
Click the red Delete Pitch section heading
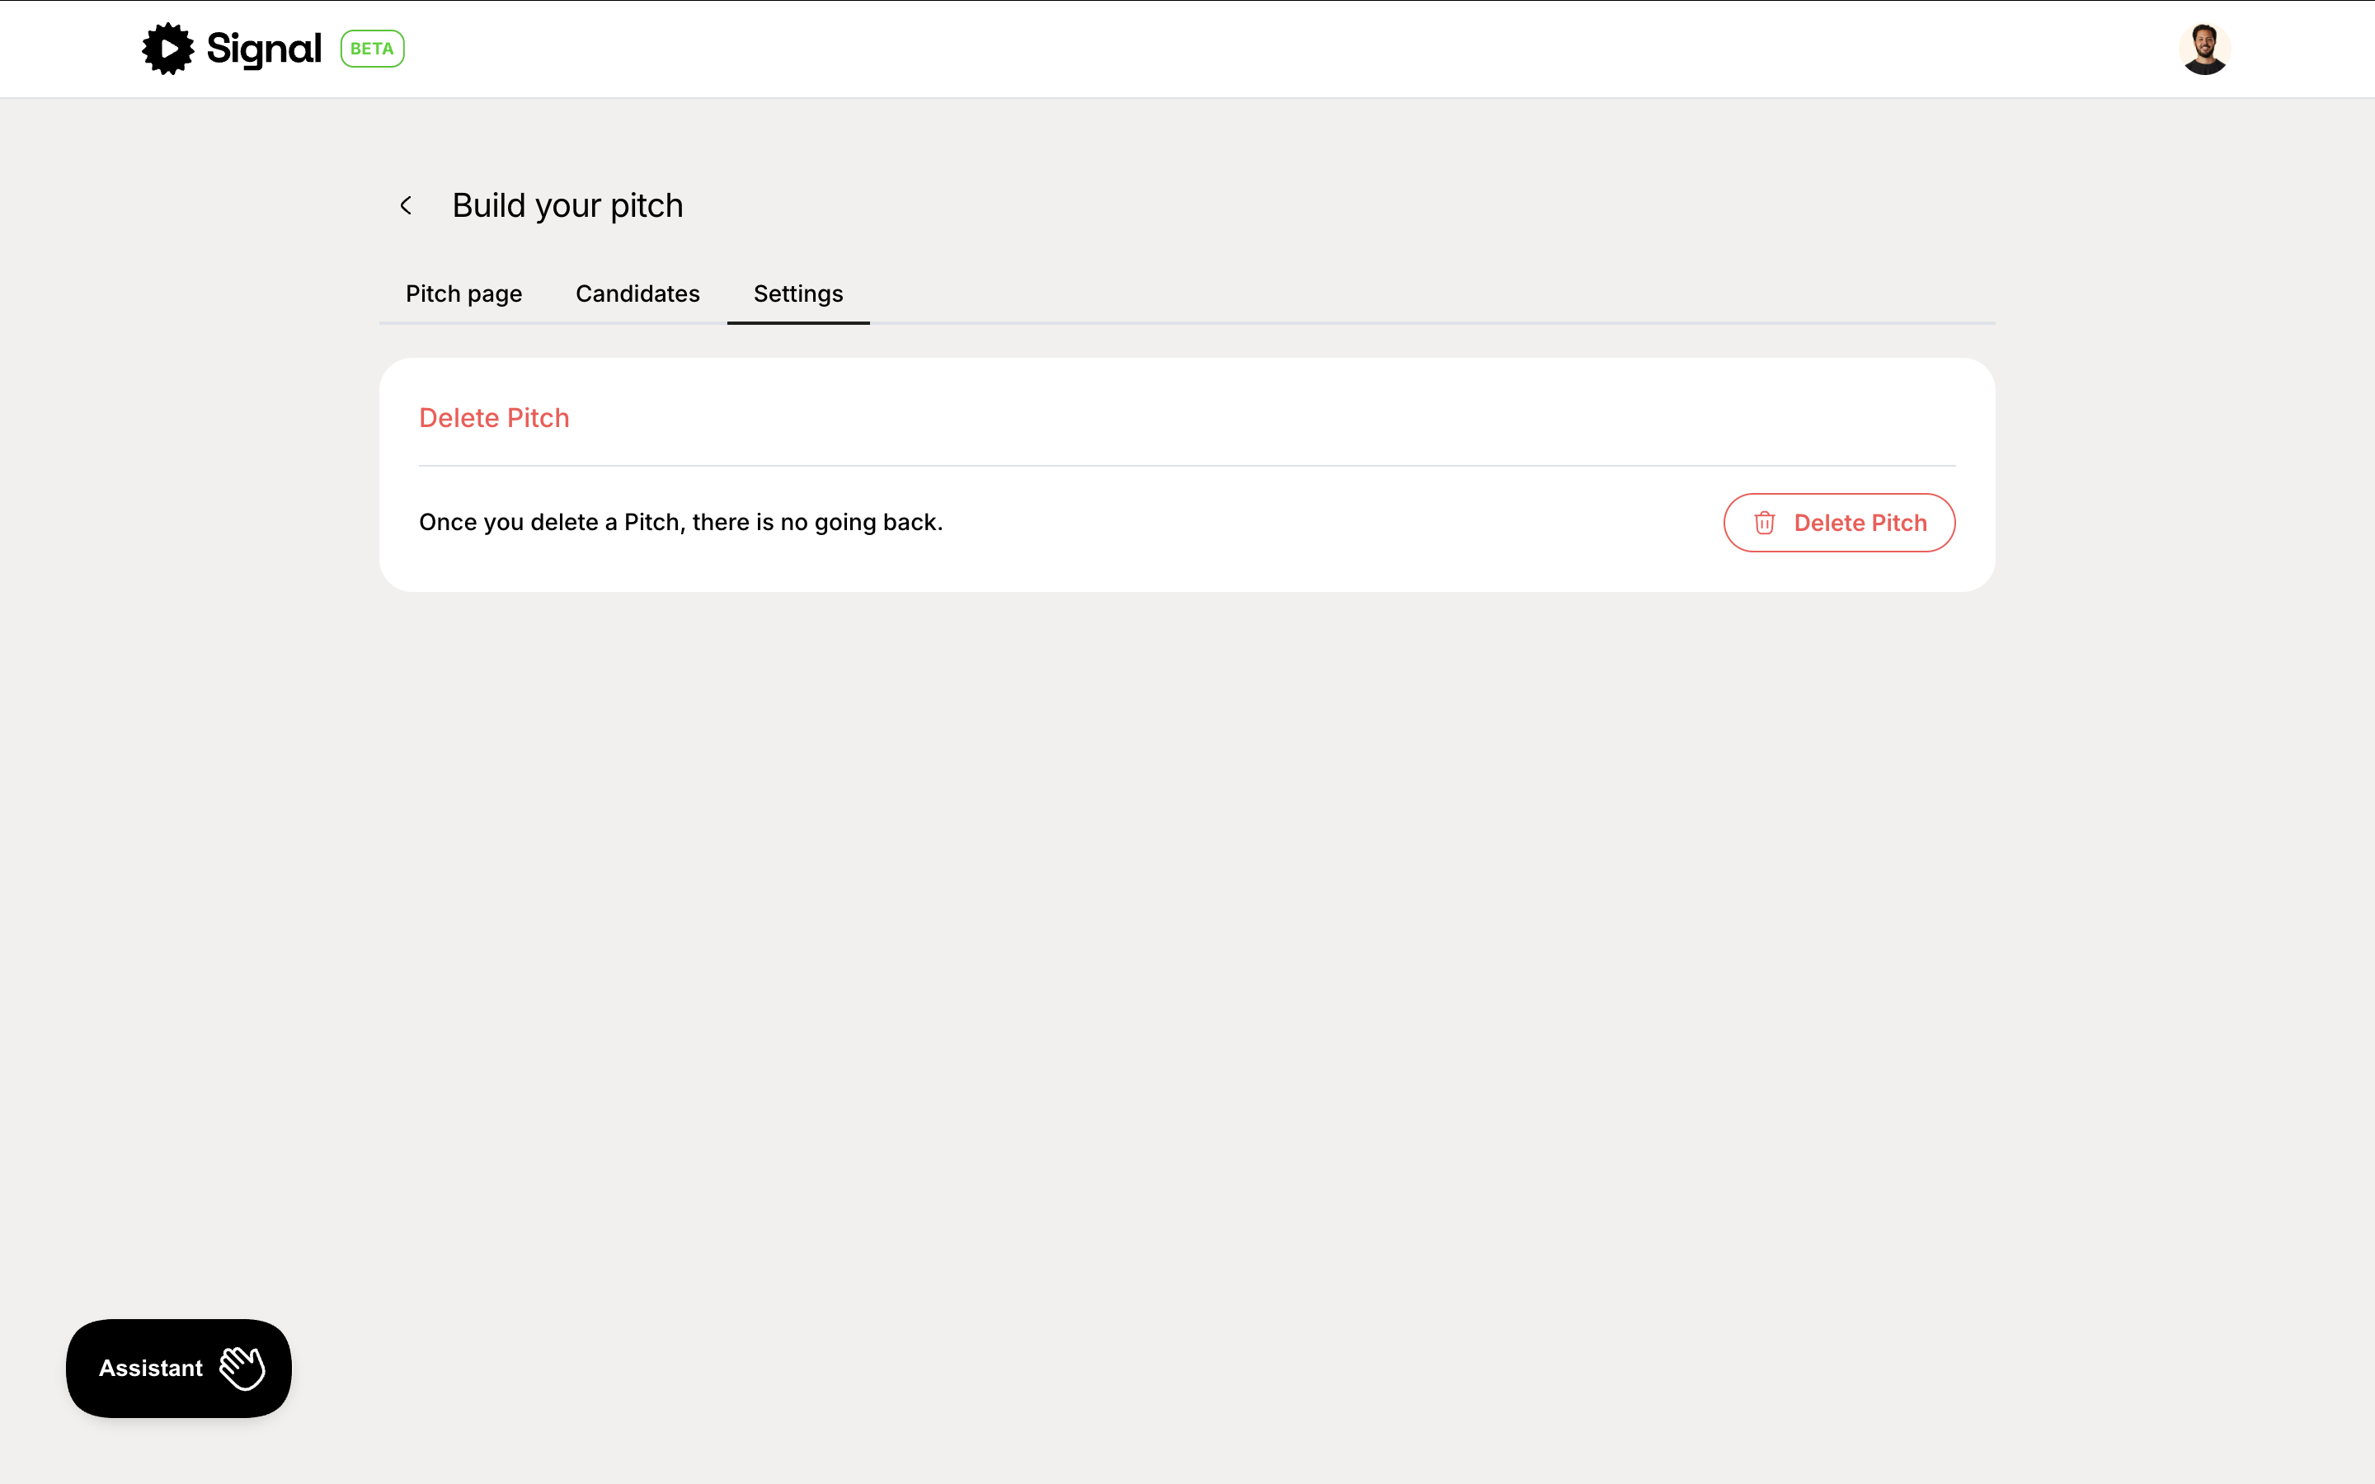click(494, 418)
